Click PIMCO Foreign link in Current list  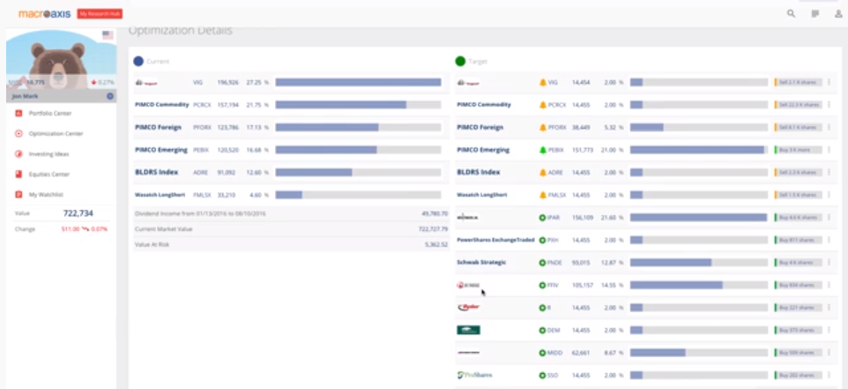click(x=158, y=127)
